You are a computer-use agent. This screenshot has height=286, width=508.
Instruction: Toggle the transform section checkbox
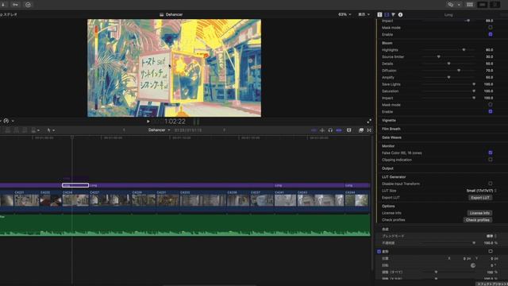[x=379, y=251]
